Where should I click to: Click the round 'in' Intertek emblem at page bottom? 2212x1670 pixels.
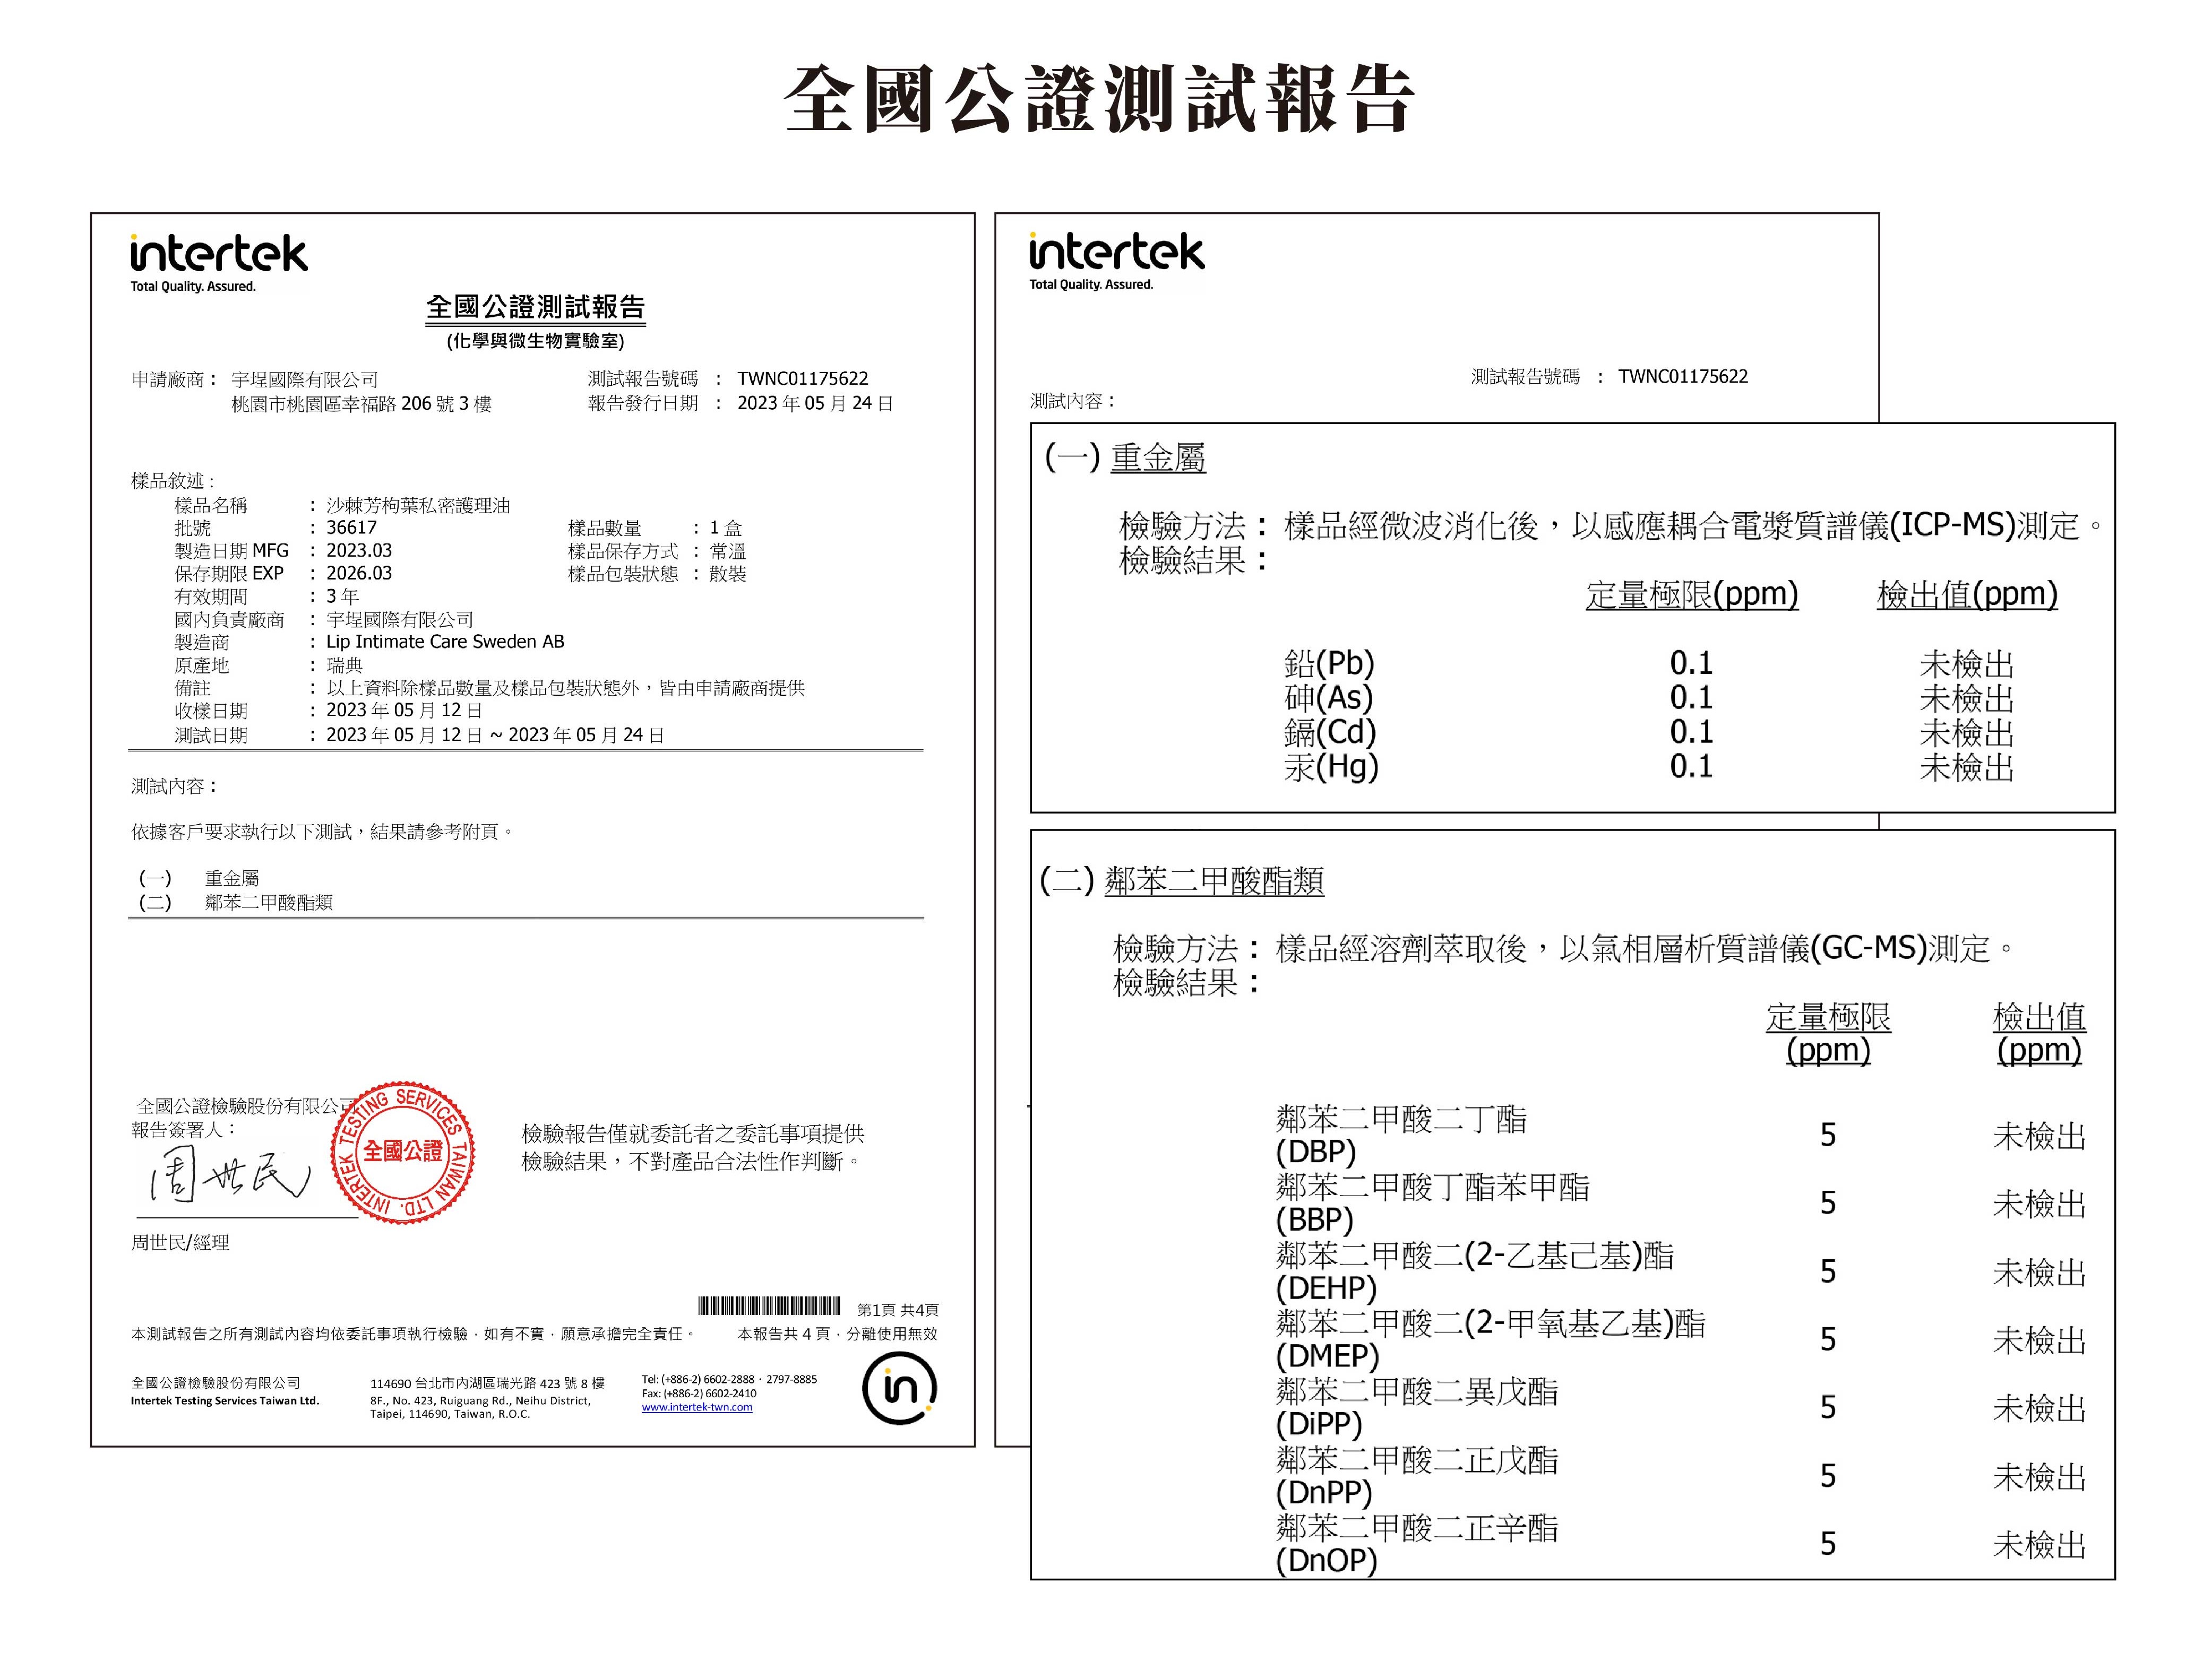click(x=899, y=1388)
